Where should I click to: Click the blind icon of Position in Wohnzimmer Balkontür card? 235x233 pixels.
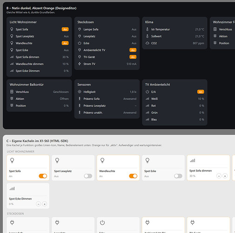click(x=12, y=106)
